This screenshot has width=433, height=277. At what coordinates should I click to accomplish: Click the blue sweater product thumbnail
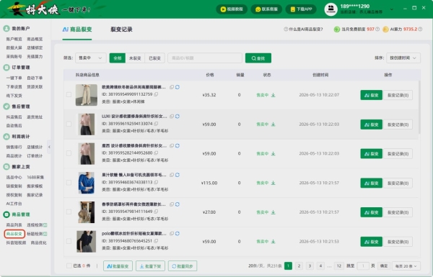[x=87, y=183]
